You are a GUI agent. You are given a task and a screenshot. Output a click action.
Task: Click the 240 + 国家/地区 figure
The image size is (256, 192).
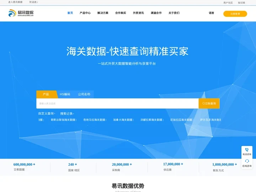[74, 167]
